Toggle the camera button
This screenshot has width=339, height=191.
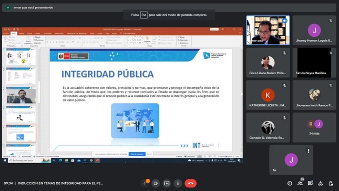point(156,183)
